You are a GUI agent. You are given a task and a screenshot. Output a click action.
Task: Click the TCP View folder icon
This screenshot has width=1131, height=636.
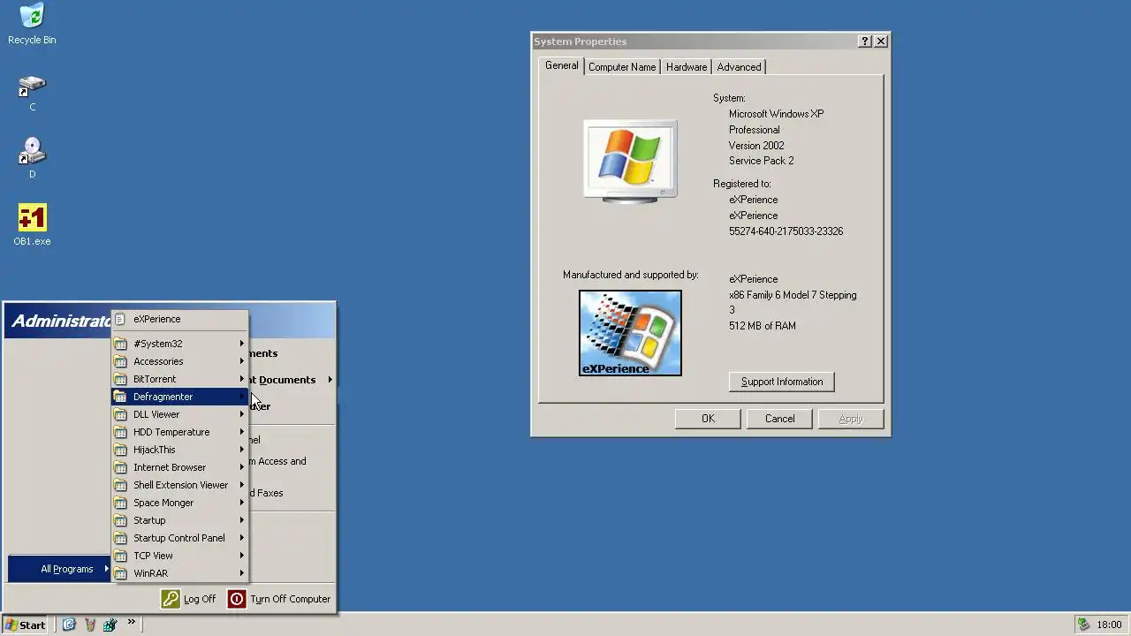pyautogui.click(x=121, y=556)
